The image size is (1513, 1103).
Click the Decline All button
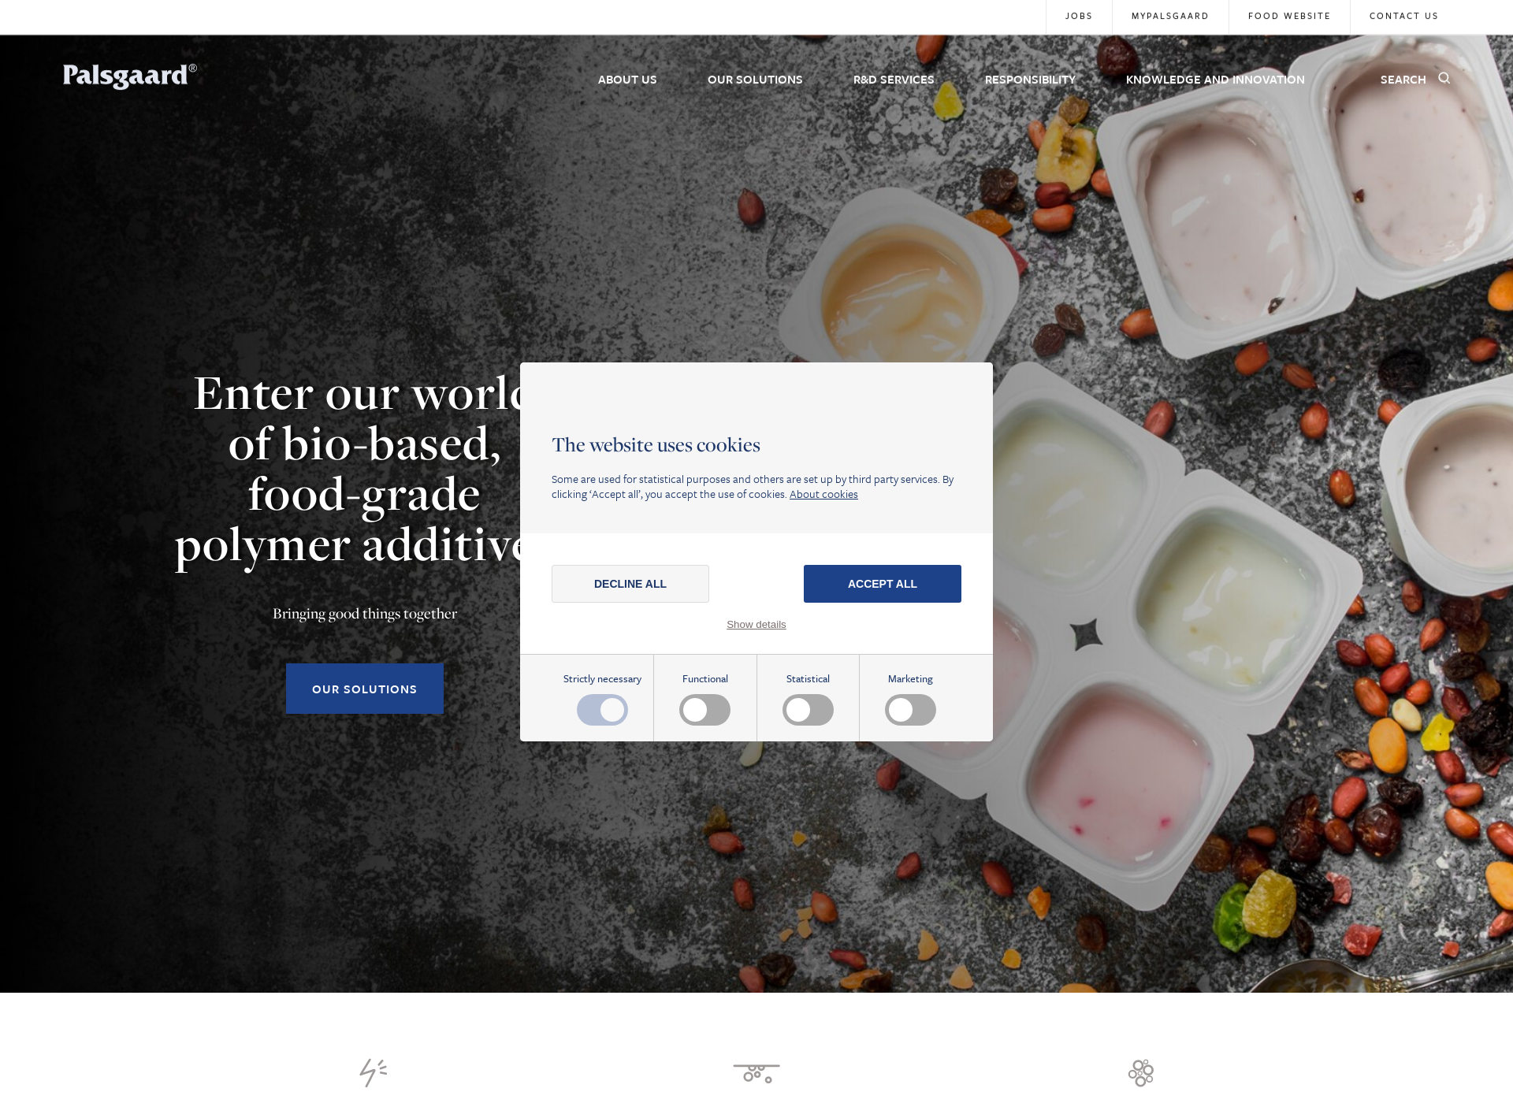630,584
